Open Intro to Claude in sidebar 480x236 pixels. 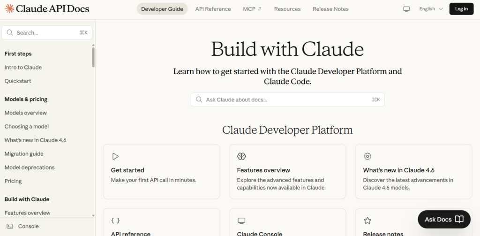pos(23,68)
